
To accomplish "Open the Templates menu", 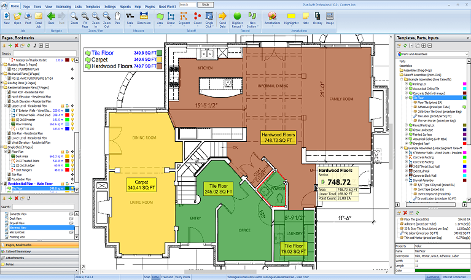I will click(93, 6).
